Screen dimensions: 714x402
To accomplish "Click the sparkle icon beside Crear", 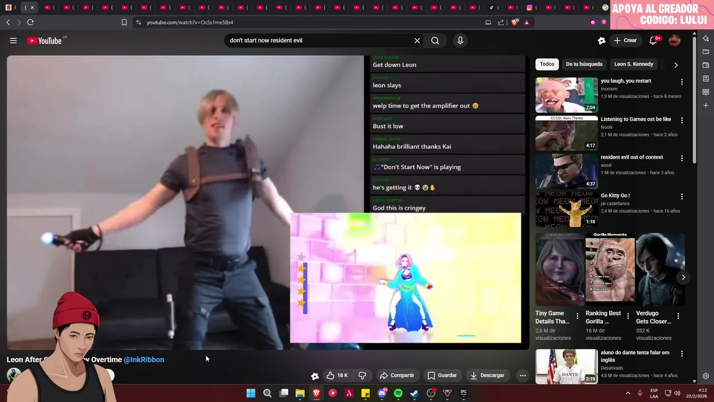I will [x=601, y=40].
